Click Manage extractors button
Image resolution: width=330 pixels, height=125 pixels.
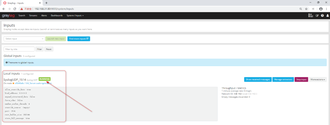[283, 79]
